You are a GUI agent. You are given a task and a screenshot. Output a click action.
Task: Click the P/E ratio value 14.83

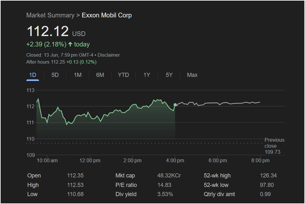[x=164, y=185]
